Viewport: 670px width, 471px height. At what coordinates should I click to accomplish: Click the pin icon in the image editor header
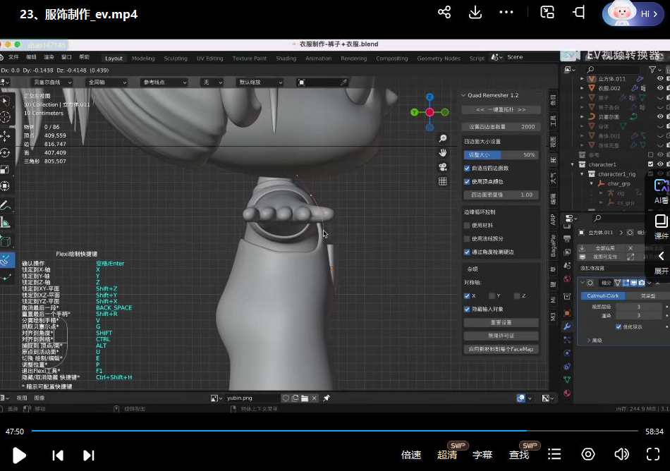pos(325,398)
